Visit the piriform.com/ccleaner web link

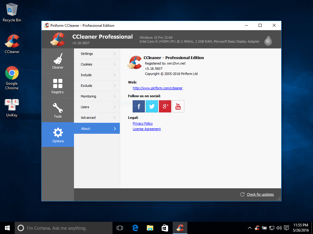[x=158, y=88]
